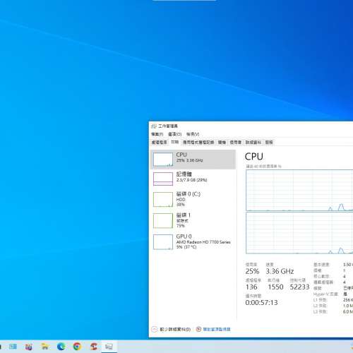Open the red app icon next to Chrome
Image resolution: width=353 pixels, height=353 pixels.
[93, 347]
